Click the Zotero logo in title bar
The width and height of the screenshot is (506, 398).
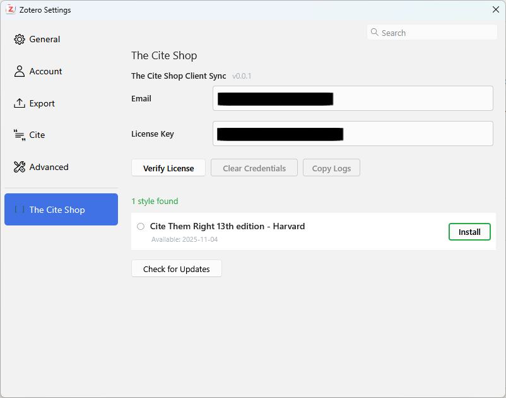coord(11,9)
